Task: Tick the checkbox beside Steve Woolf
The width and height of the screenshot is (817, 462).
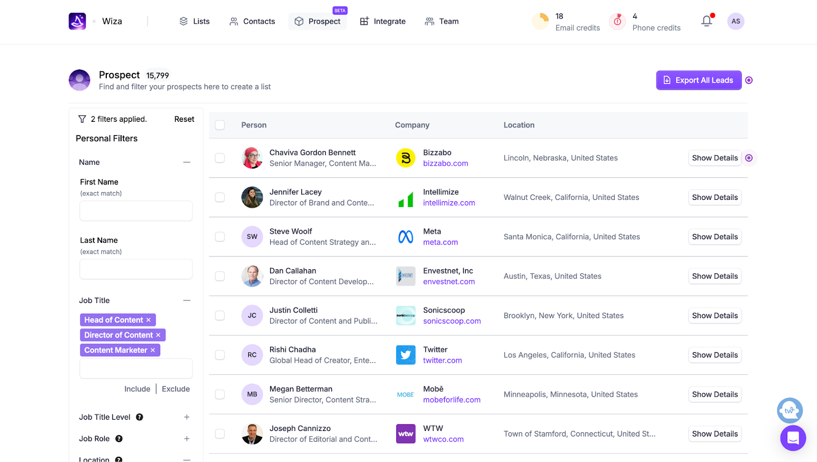Action: point(220,237)
